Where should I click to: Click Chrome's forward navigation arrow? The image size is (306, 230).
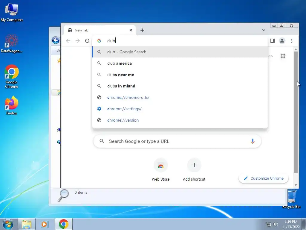[x=78, y=41]
